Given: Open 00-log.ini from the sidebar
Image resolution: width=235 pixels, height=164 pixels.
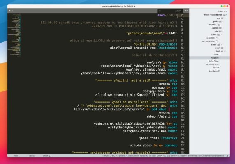Looking at the screenshot, I should (x=211, y=38).
